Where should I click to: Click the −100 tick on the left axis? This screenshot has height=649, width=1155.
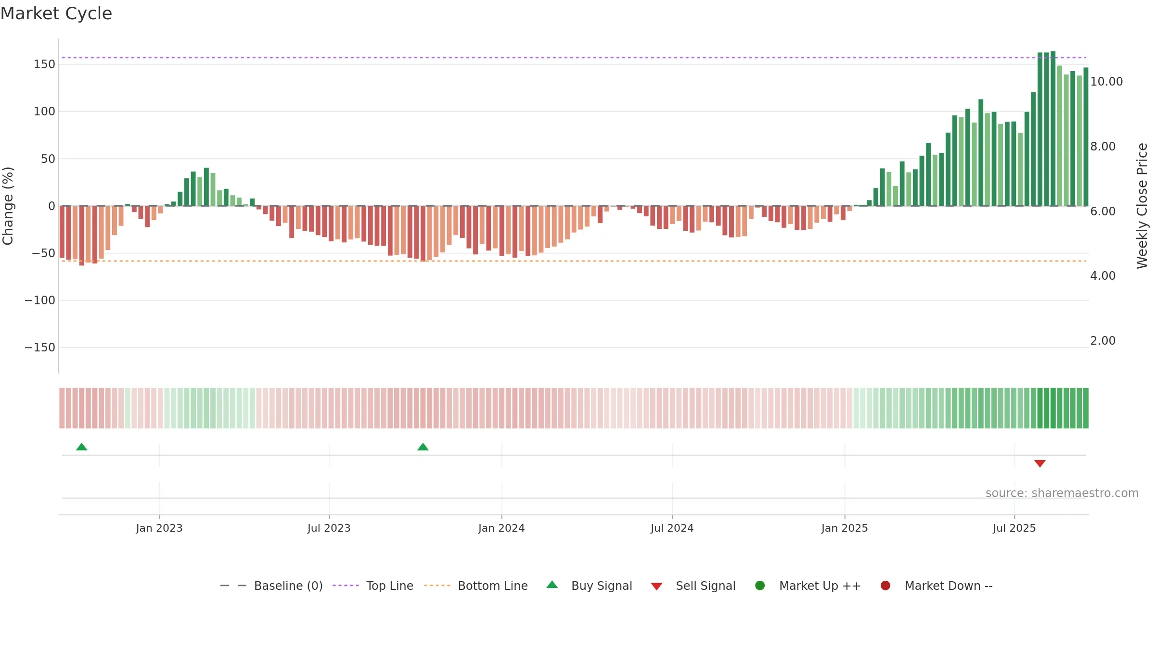[x=40, y=300]
